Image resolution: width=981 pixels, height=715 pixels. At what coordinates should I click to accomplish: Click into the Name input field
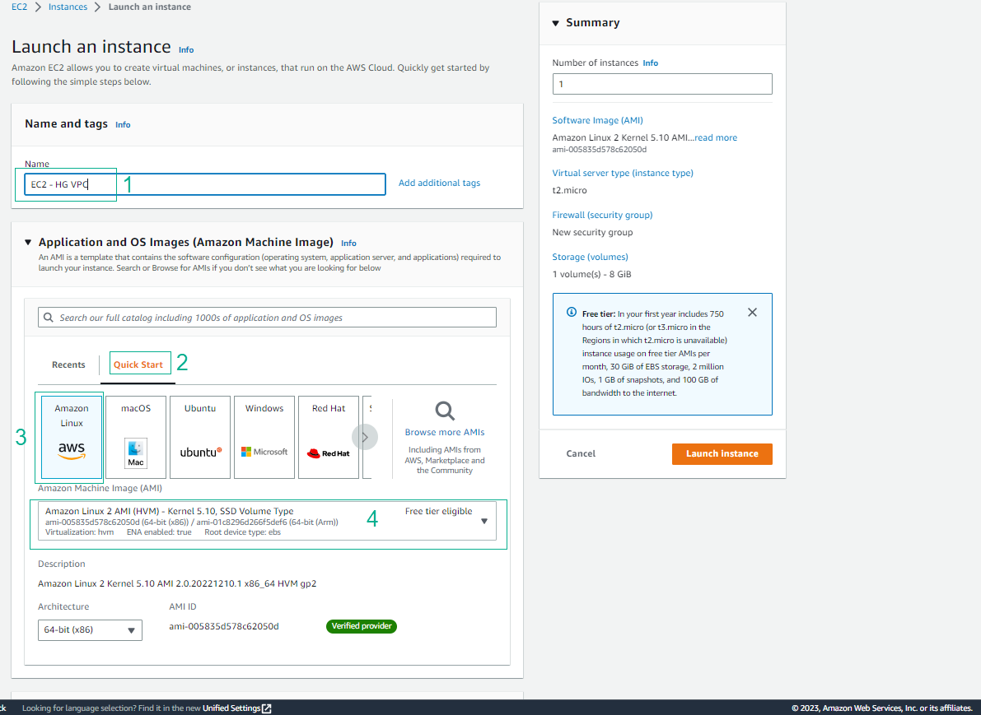(205, 184)
